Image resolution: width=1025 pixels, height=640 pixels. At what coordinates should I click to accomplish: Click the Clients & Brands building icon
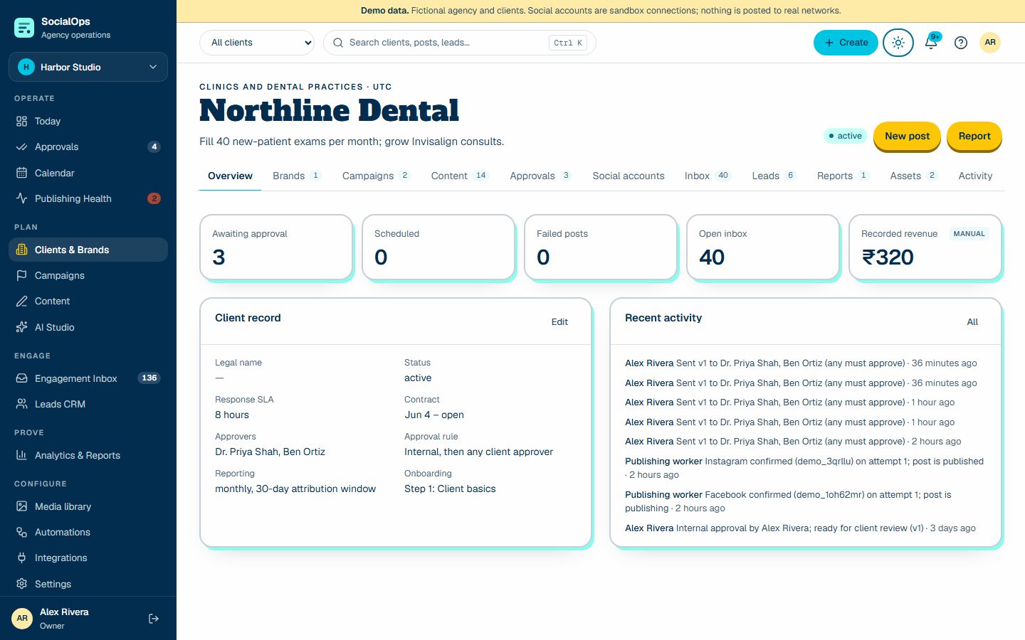tap(22, 250)
